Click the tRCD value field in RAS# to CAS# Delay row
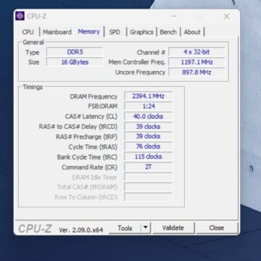261x261 pixels. pos(148,127)
